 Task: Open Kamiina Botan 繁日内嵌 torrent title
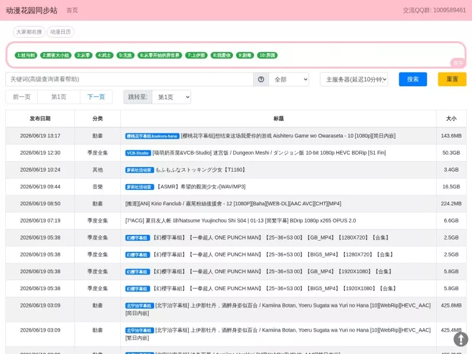coord(278,334)
